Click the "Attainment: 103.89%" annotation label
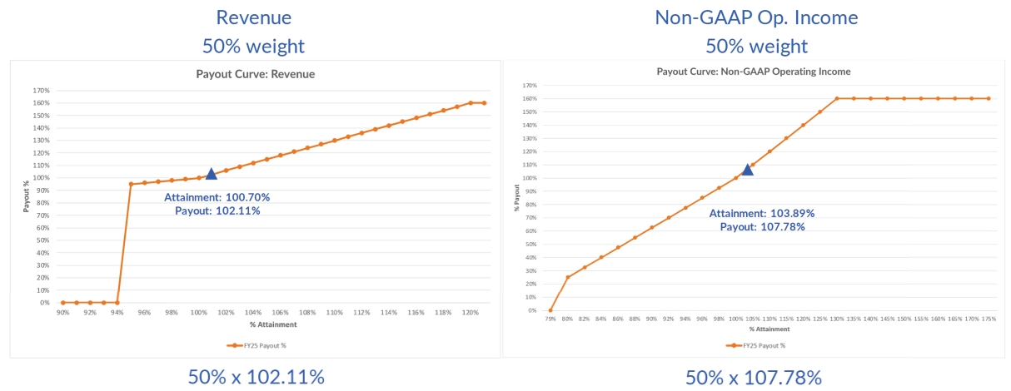This screenshot has width=1011, height=391. pos(762,213)
